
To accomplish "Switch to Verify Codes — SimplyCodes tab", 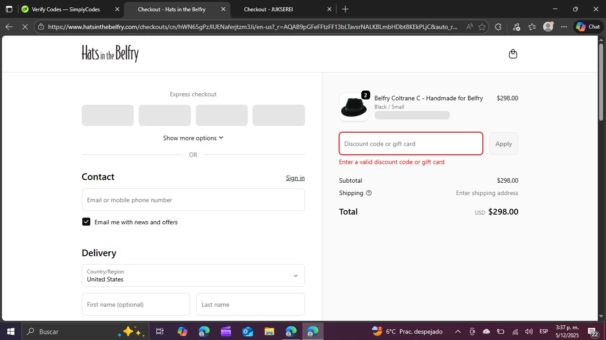I will pyautogui.click(x=66, y=9).
